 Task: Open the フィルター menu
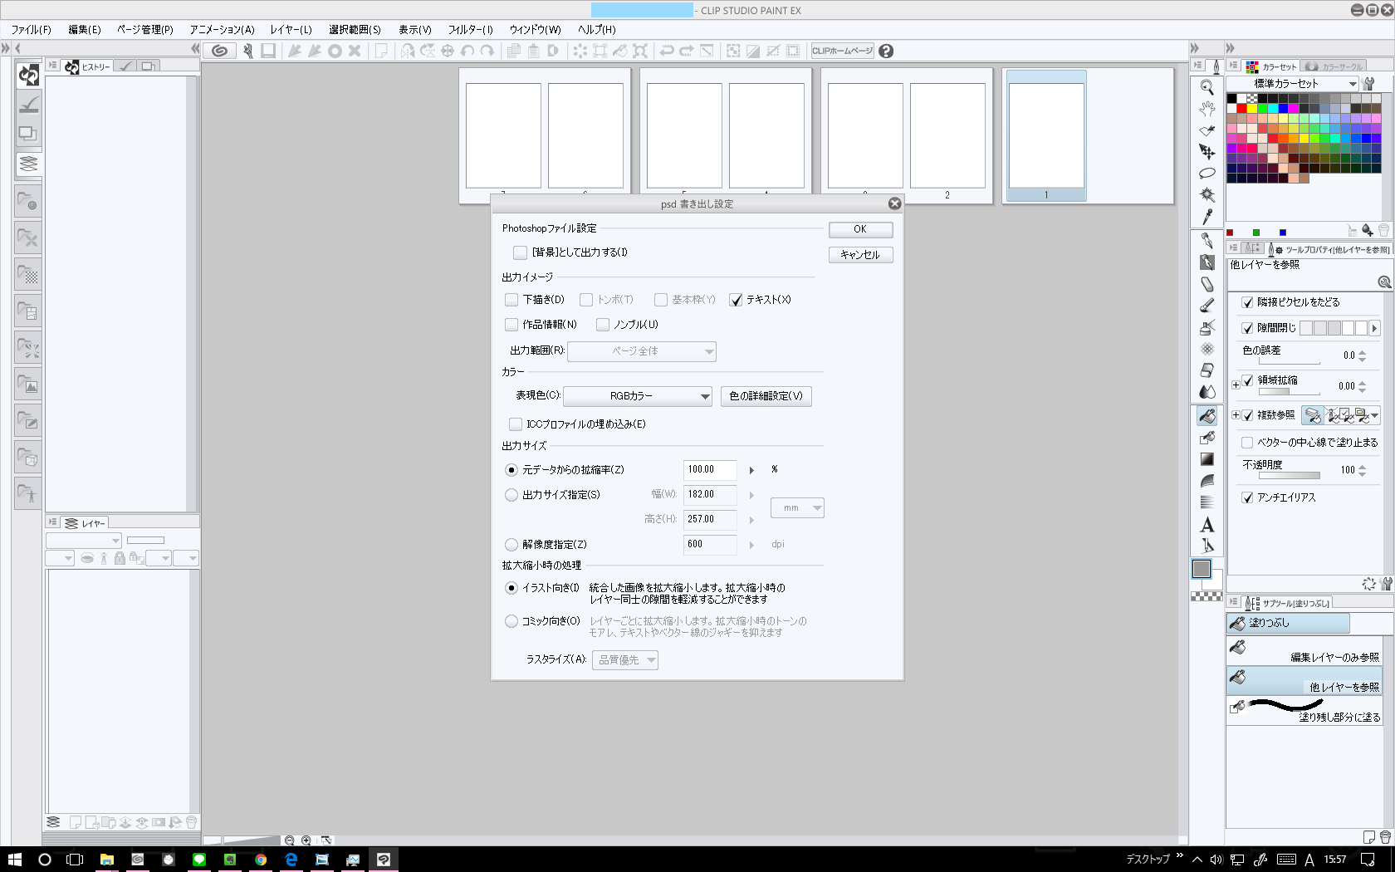pos(471,30)
